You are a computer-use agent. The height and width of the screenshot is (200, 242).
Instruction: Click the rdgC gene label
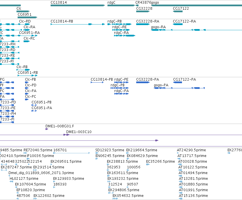[x=111, y=3]
